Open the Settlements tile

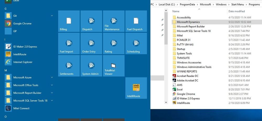coord(69,66)
